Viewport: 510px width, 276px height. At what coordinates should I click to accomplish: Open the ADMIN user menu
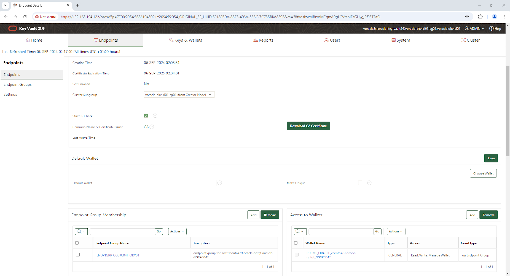point(475,28)
